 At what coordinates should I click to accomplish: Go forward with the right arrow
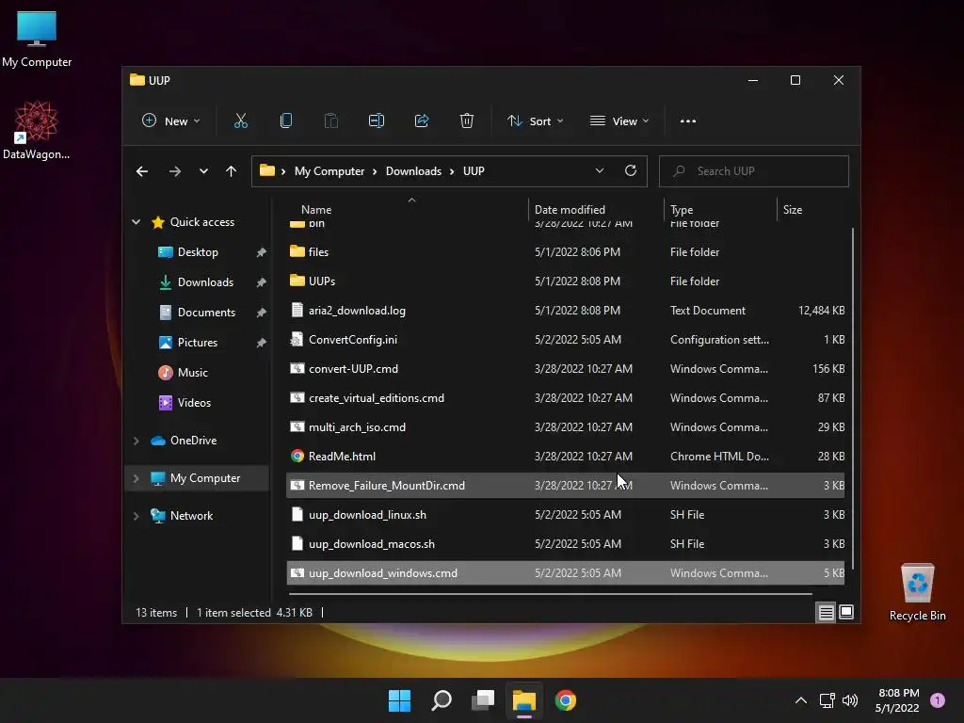[175, 171]
